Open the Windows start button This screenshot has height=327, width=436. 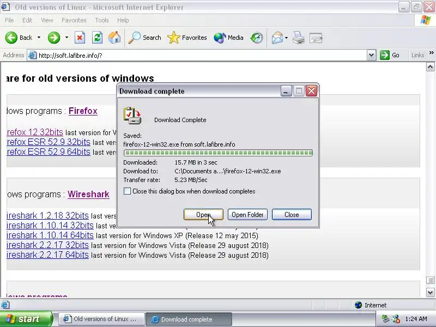[x=26, y=319]
